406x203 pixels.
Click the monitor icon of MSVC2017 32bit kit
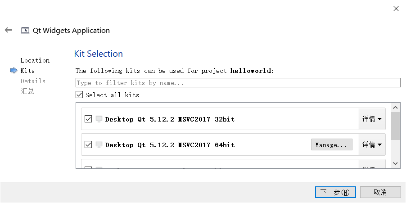(x=99, y=119)
